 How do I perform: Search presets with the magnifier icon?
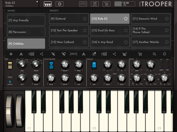tap(154, 54)
